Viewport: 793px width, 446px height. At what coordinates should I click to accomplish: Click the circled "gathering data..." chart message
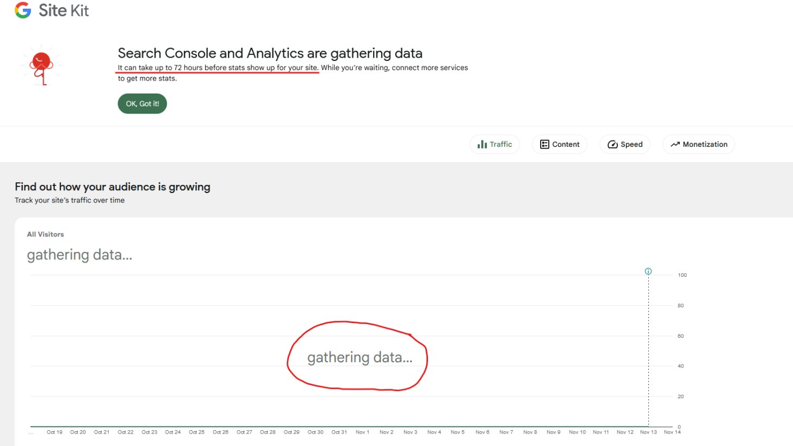coord(360,357)
